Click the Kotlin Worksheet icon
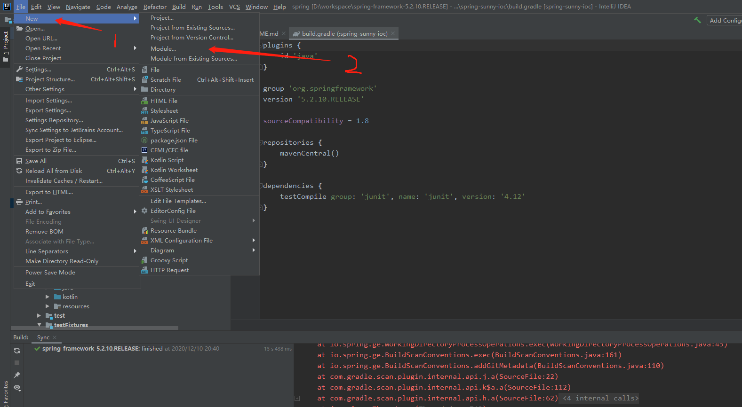 [x=144, y=170]
